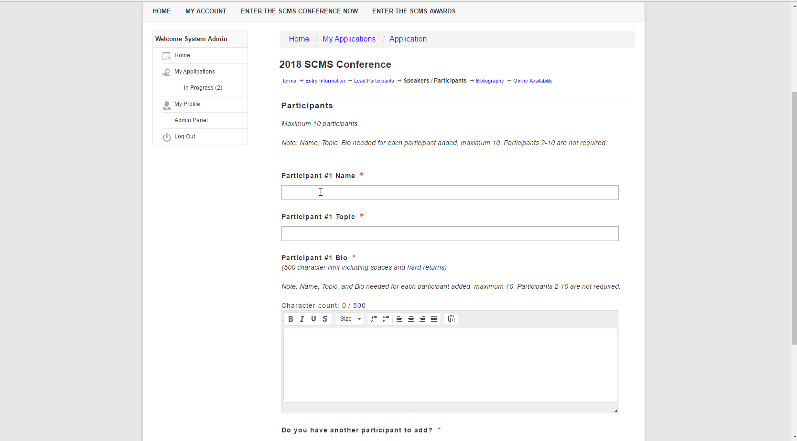
Task: Toggle underline formatting in the bio editor
Action: coord(313,319)
